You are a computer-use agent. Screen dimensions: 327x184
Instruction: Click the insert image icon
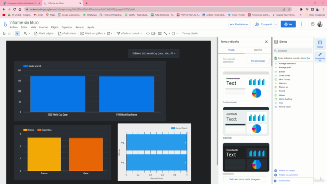(x=153, y=33)
